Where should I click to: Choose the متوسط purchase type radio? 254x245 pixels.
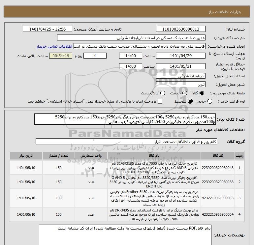coord(190,101)
